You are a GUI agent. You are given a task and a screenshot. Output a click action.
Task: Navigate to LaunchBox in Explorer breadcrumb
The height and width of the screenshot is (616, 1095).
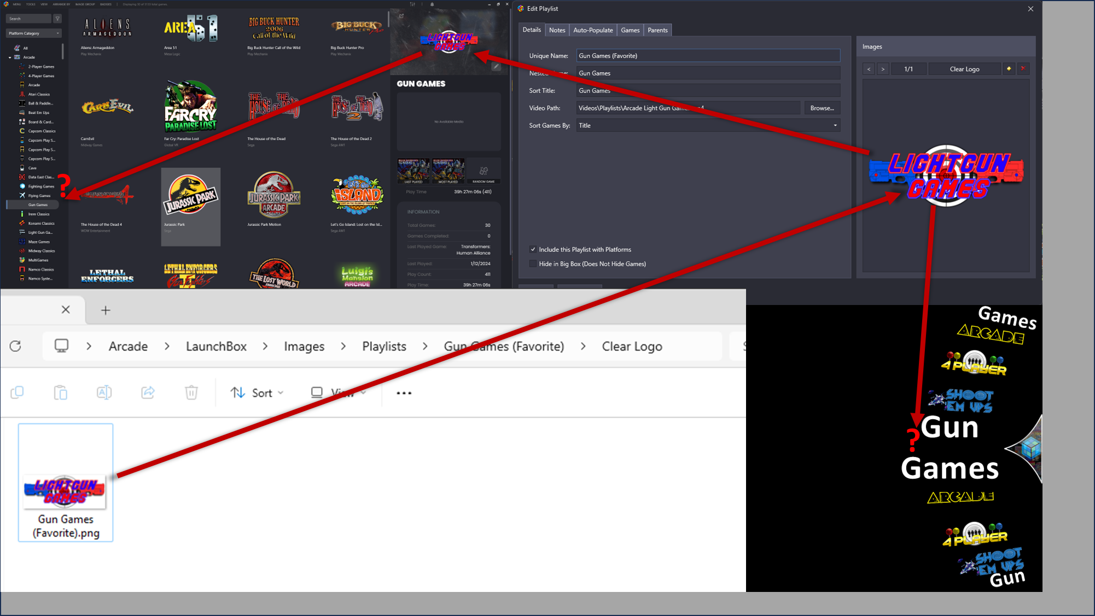[216, 346]
